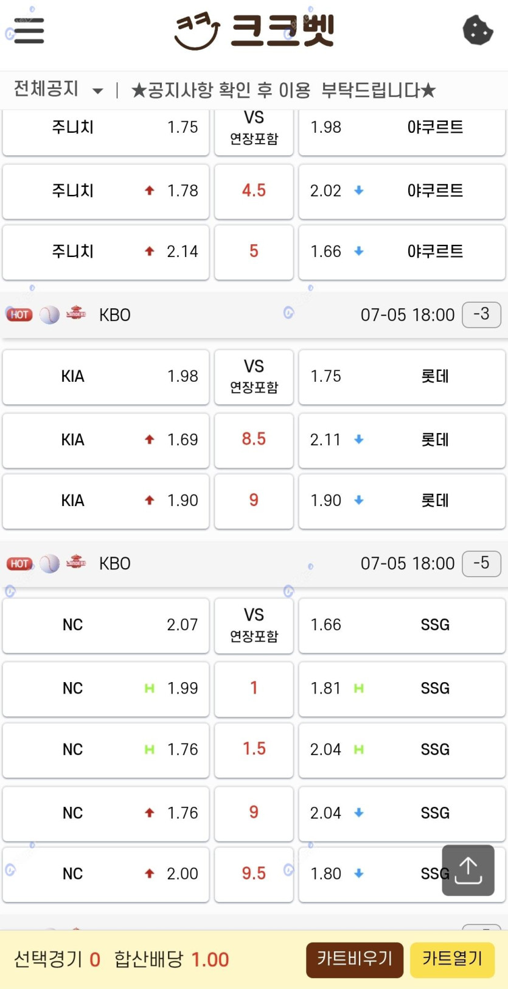Image resolution: width=508 pixels, height=989 pixels.
Task: Select 롯데 win odds 1.75
Action: [x=402, y=376]
